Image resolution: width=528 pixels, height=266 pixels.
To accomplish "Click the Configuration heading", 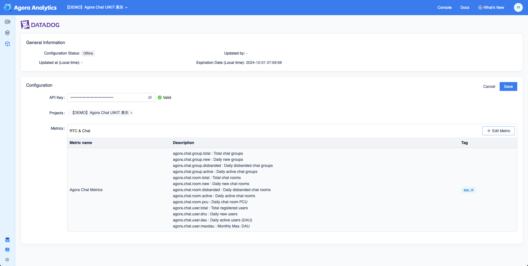I will tap(39, 85).
